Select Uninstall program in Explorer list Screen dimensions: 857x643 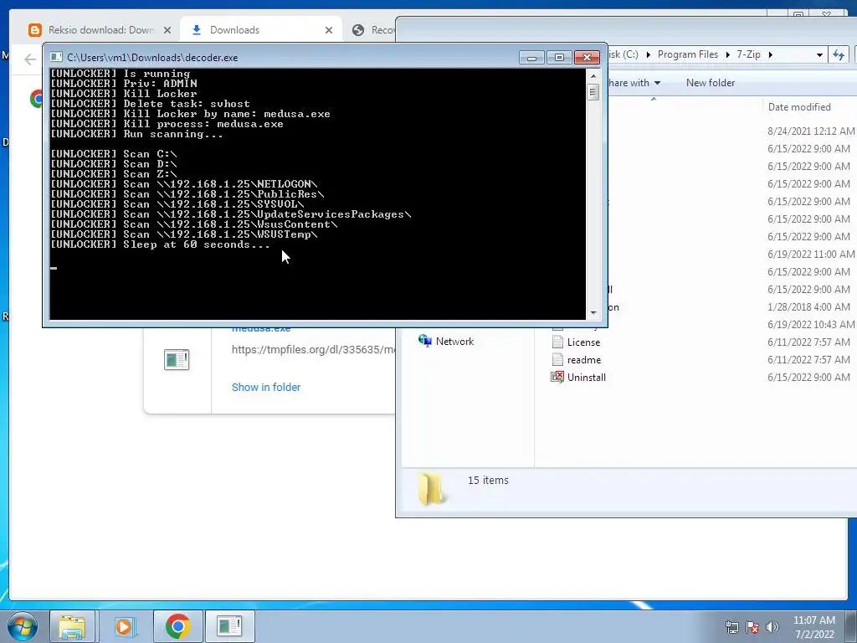tap(586, 378)
